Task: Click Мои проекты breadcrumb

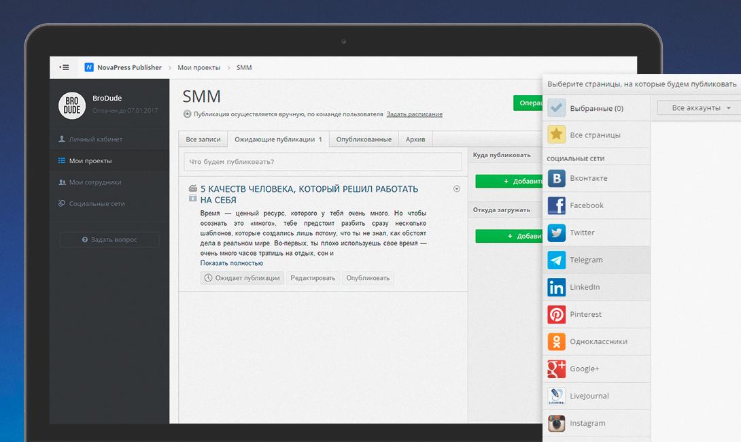Action: point(199,67)
